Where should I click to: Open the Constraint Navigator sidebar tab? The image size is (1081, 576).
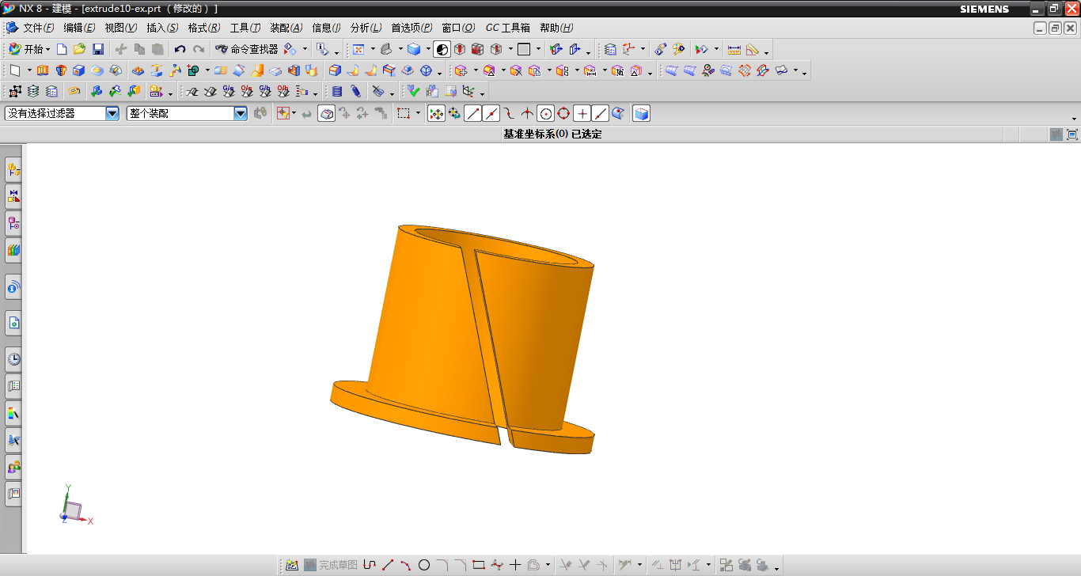pyautogui.click(x=13, y=195)
